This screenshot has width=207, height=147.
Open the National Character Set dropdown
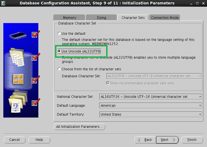pyautogui.click(x=151, y=97)
